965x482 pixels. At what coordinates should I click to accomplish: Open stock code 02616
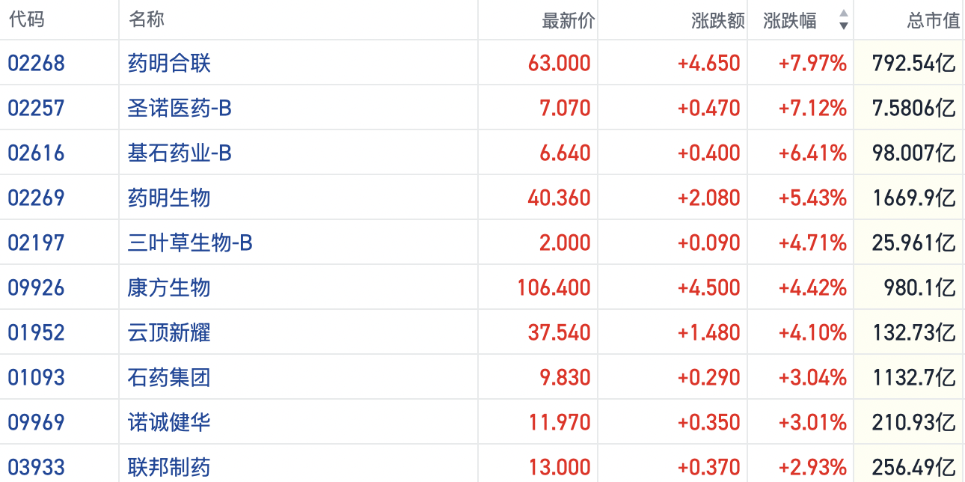[37, 153]
